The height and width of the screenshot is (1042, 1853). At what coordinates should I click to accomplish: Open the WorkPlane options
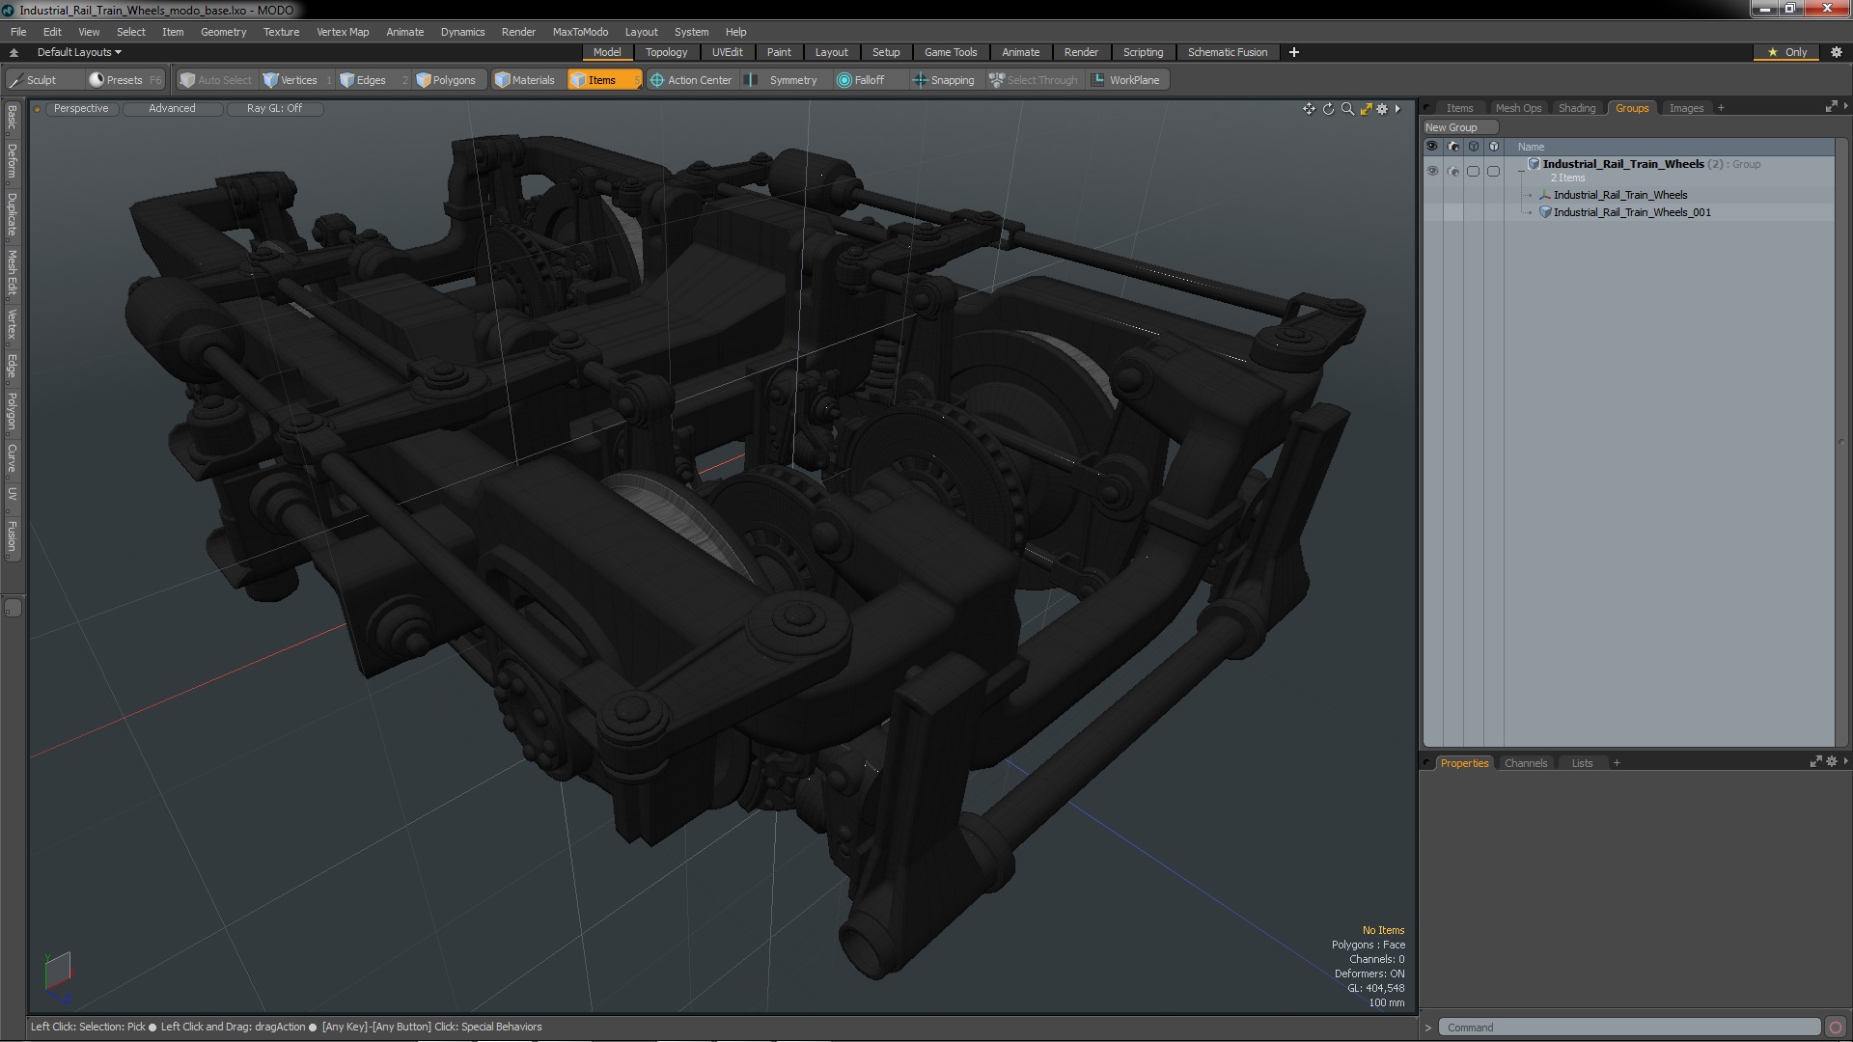1125,80
